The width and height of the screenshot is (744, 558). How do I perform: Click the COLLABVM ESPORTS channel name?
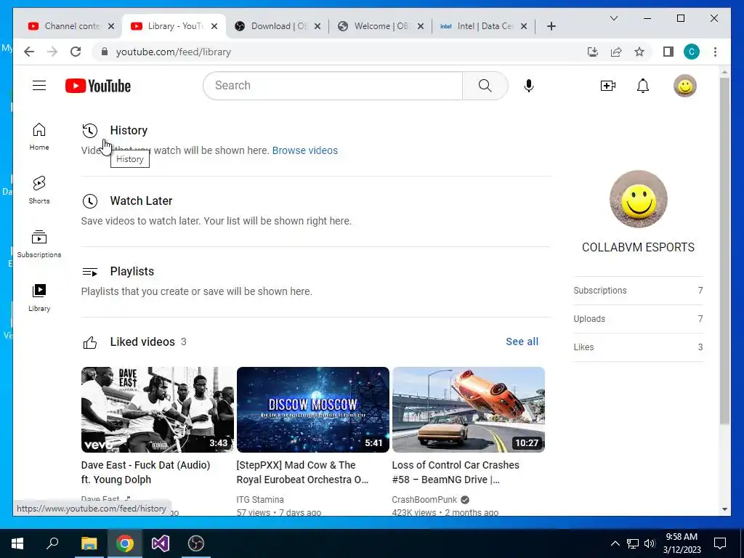coord(638,247)
